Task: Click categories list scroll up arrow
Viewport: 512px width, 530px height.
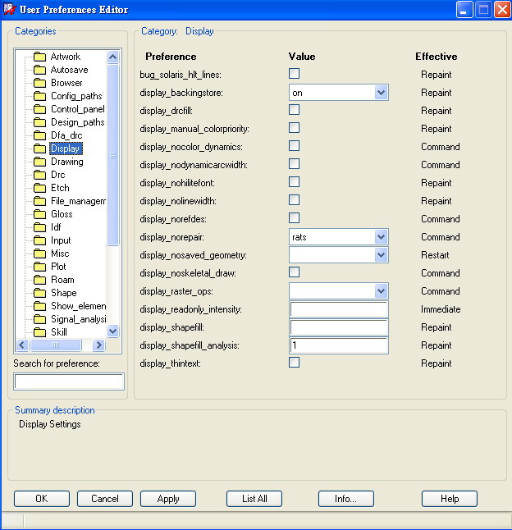Action: pyautogui.click(x=113, y=57)
